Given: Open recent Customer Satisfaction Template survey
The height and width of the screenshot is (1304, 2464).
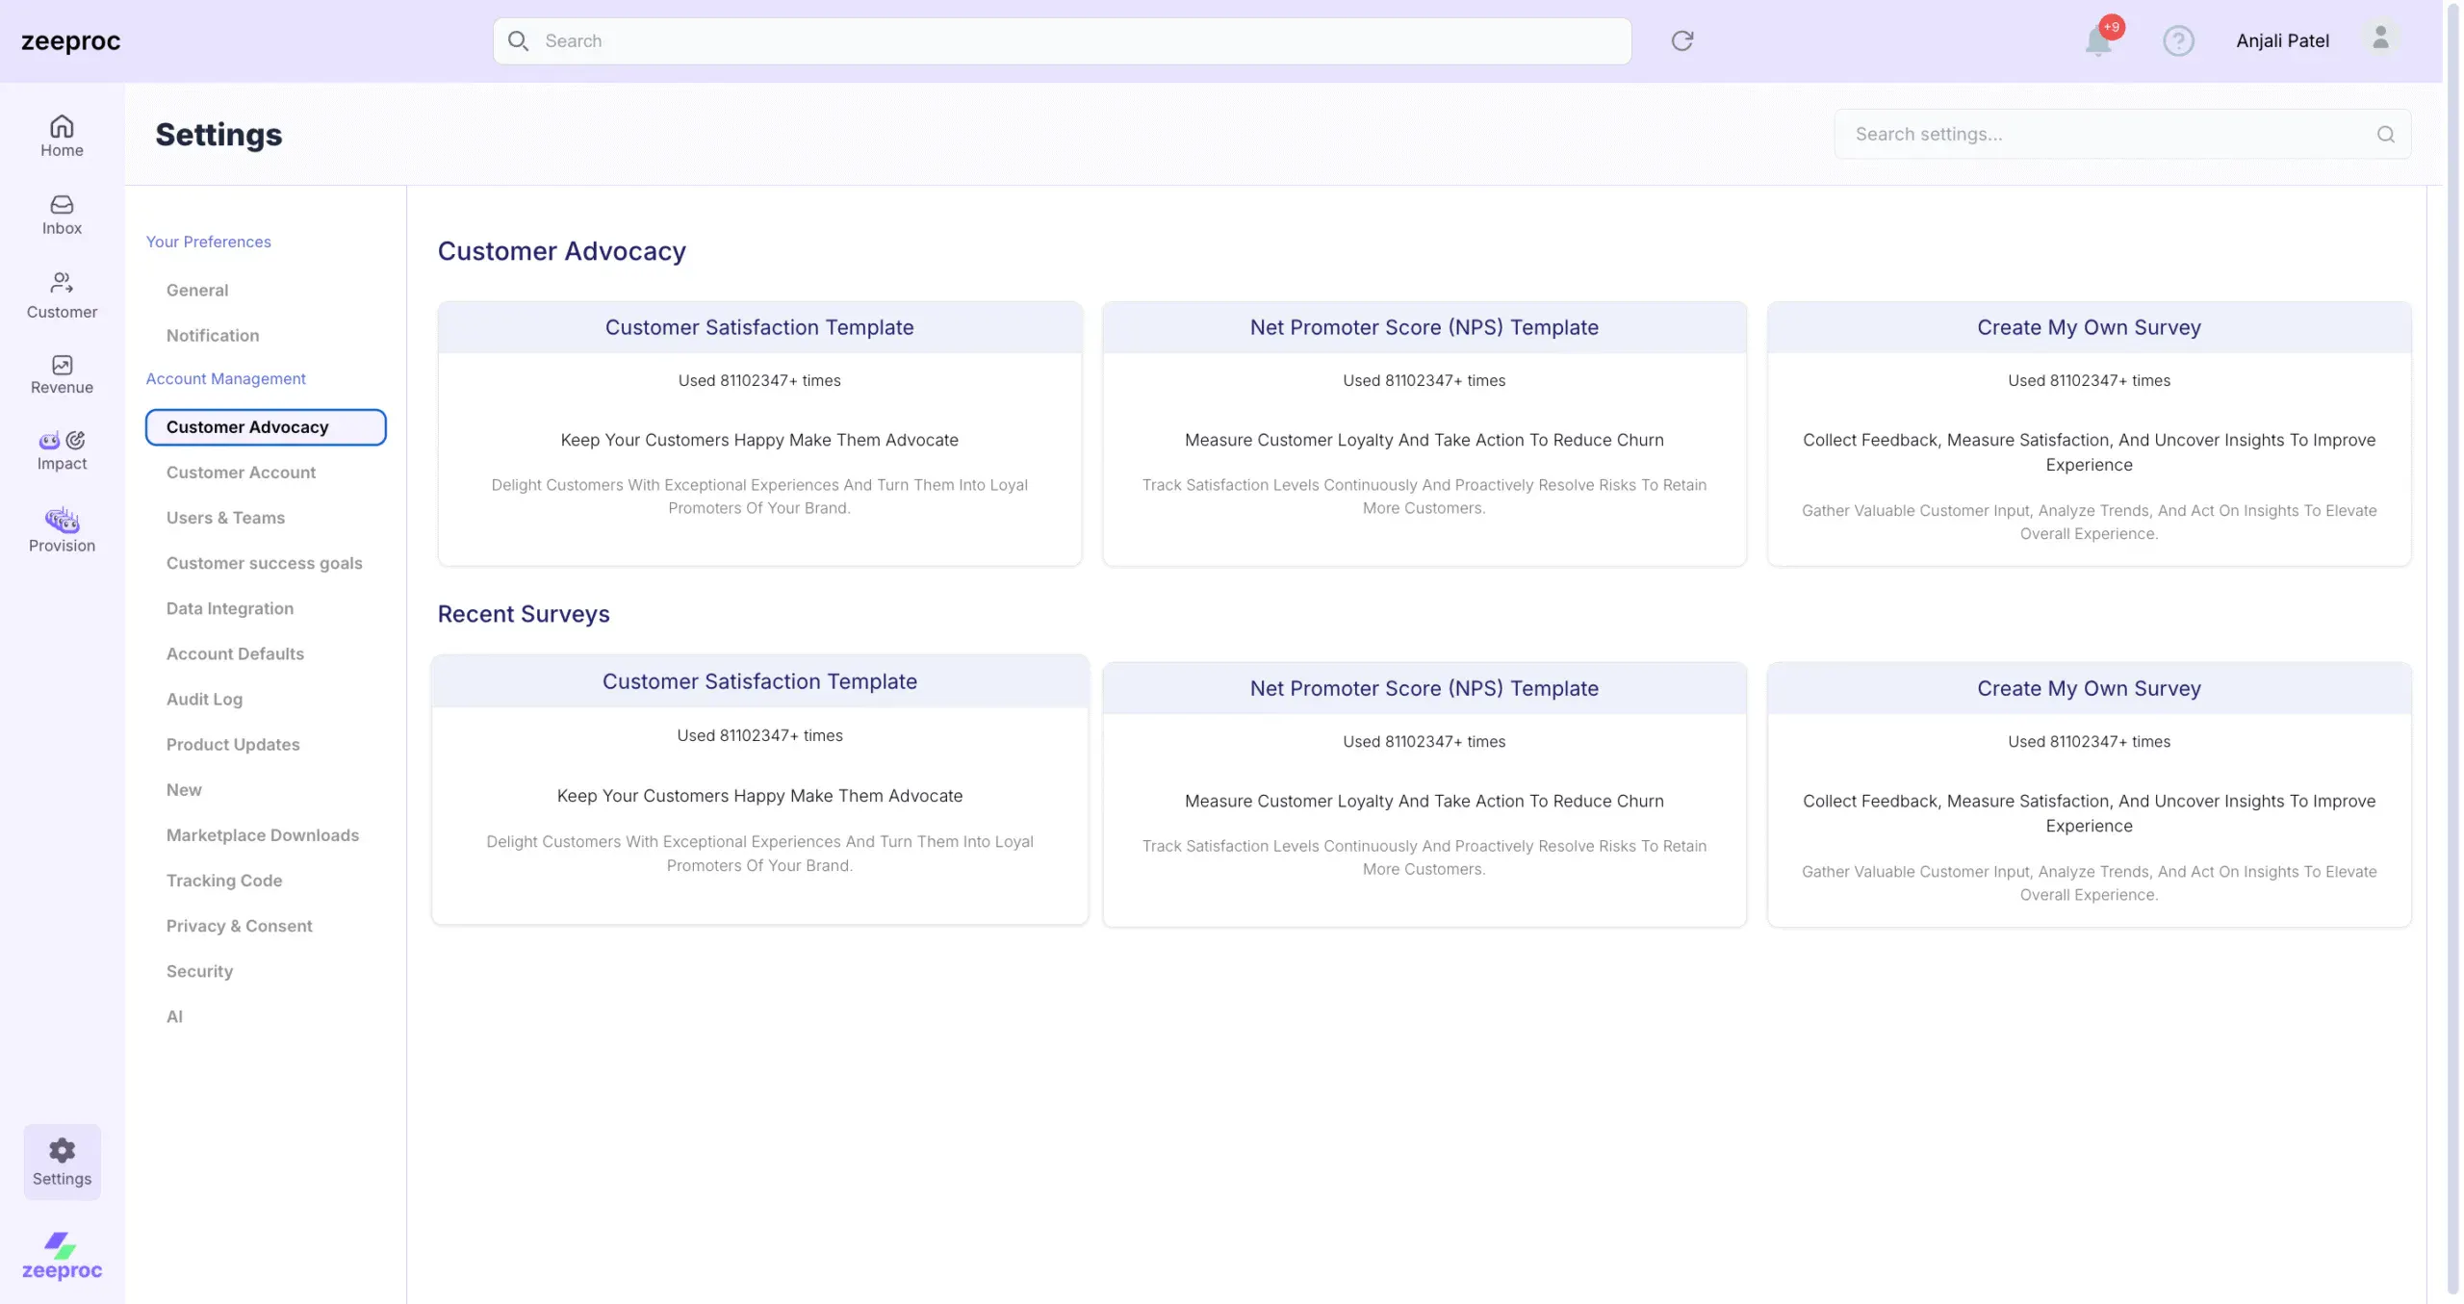Looking at the screenshot, I should [759, 789].
